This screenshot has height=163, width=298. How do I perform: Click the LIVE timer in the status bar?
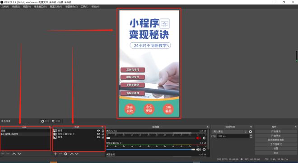(x=228, y=159)
